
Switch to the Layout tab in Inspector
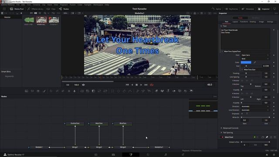[235, 22]
